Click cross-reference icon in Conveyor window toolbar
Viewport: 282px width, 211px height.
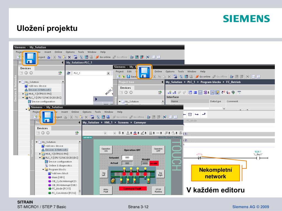[x=165, y=117]
